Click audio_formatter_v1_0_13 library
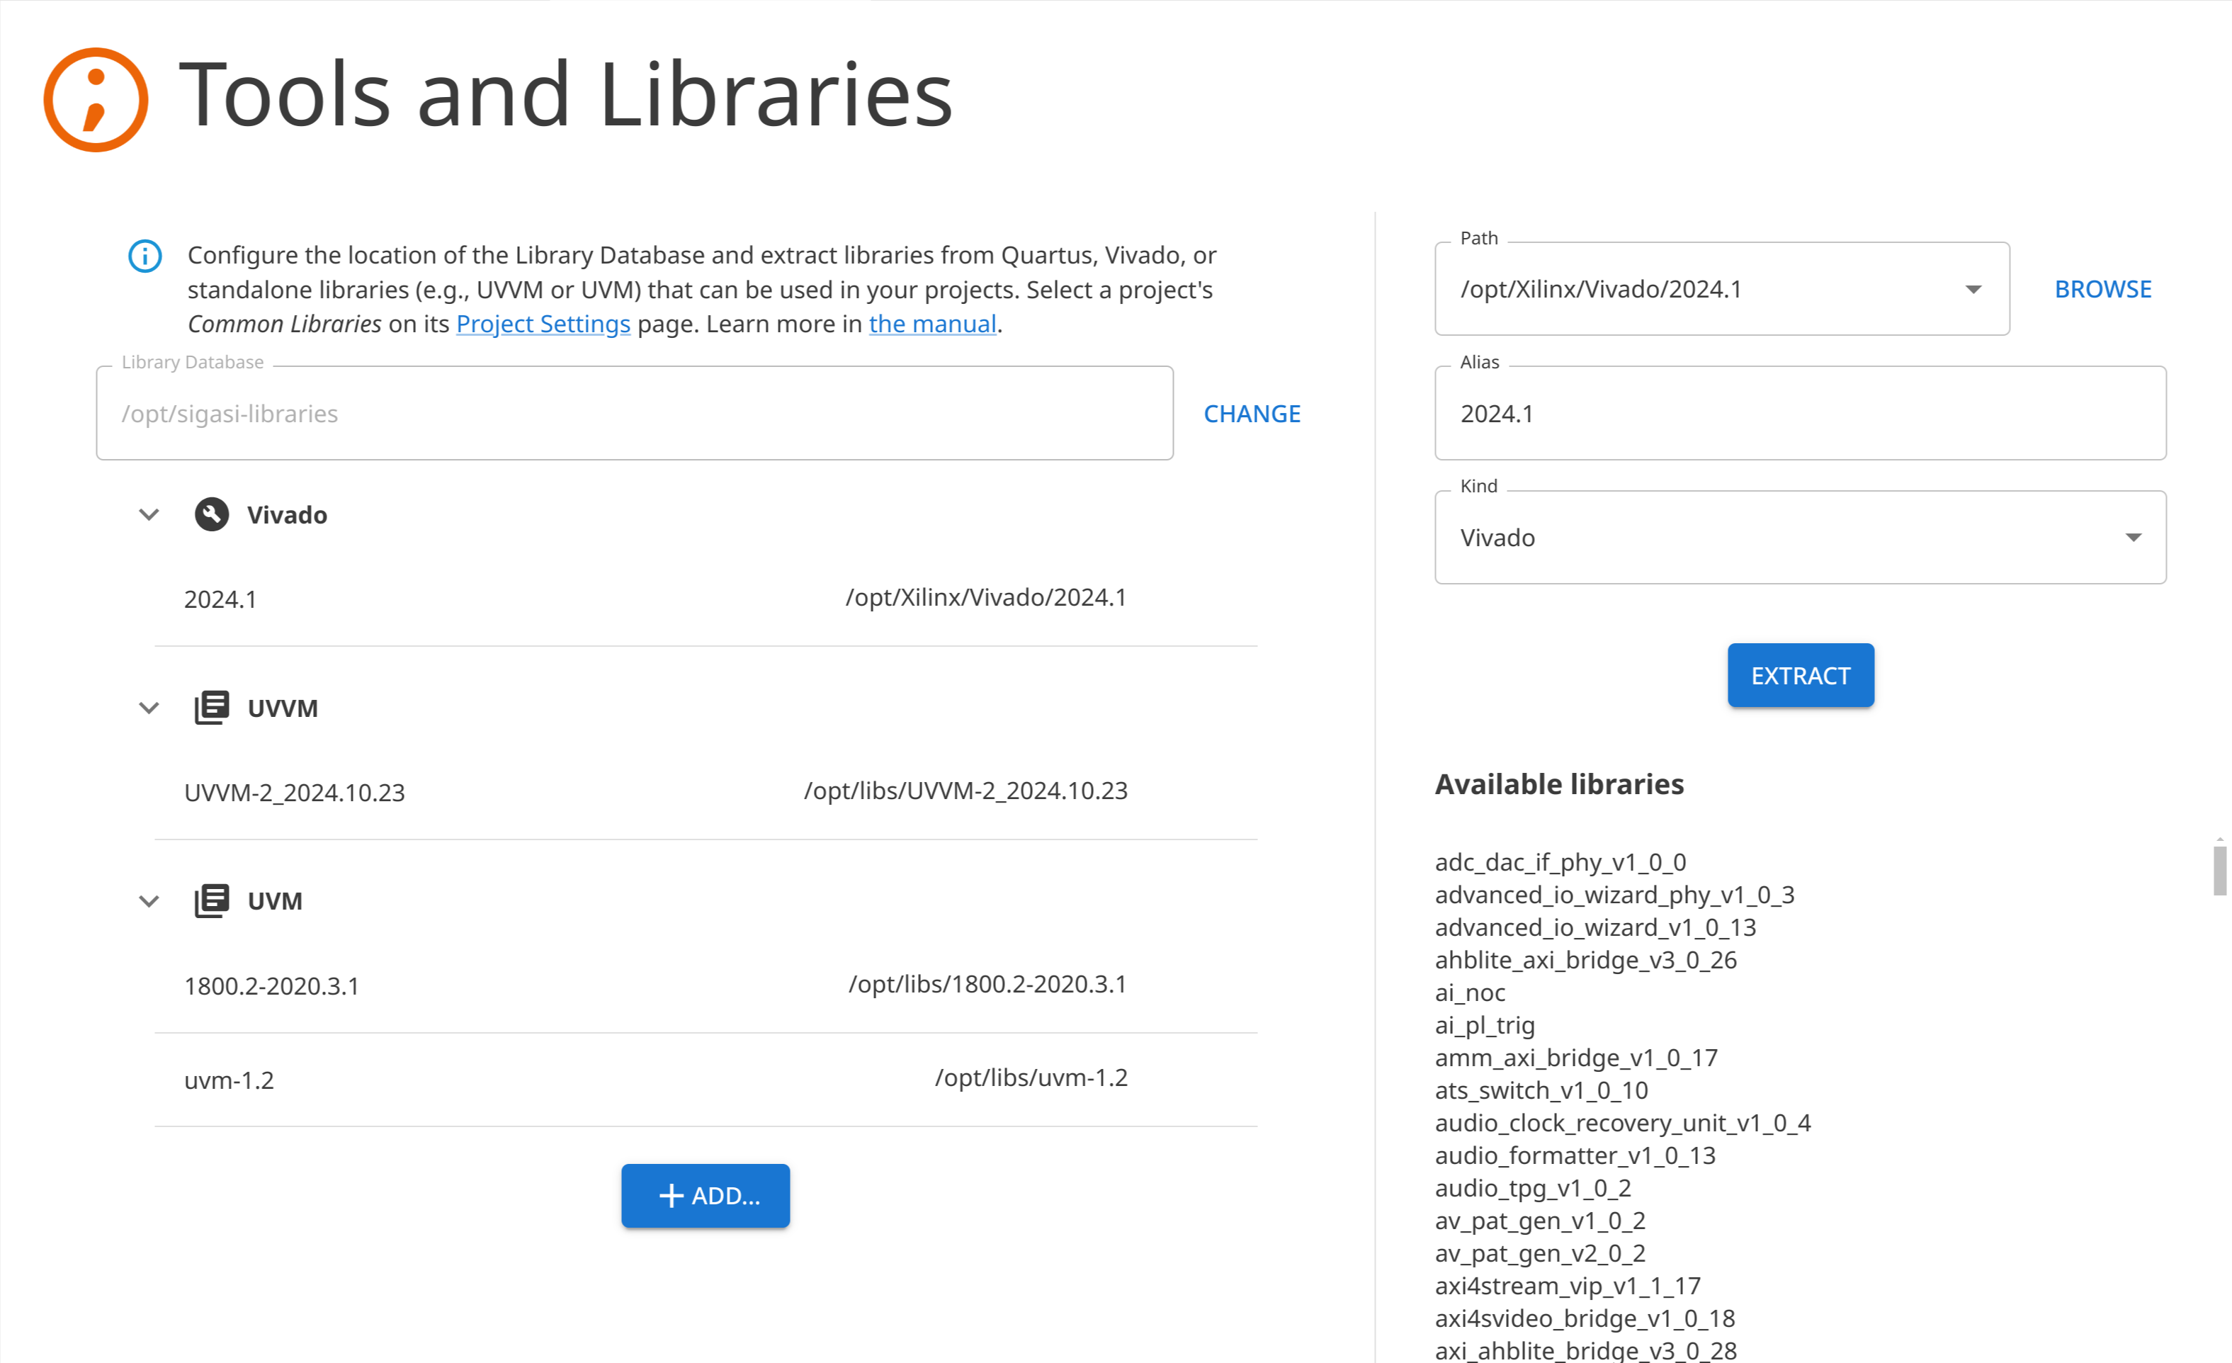 click(1575, 1155)
